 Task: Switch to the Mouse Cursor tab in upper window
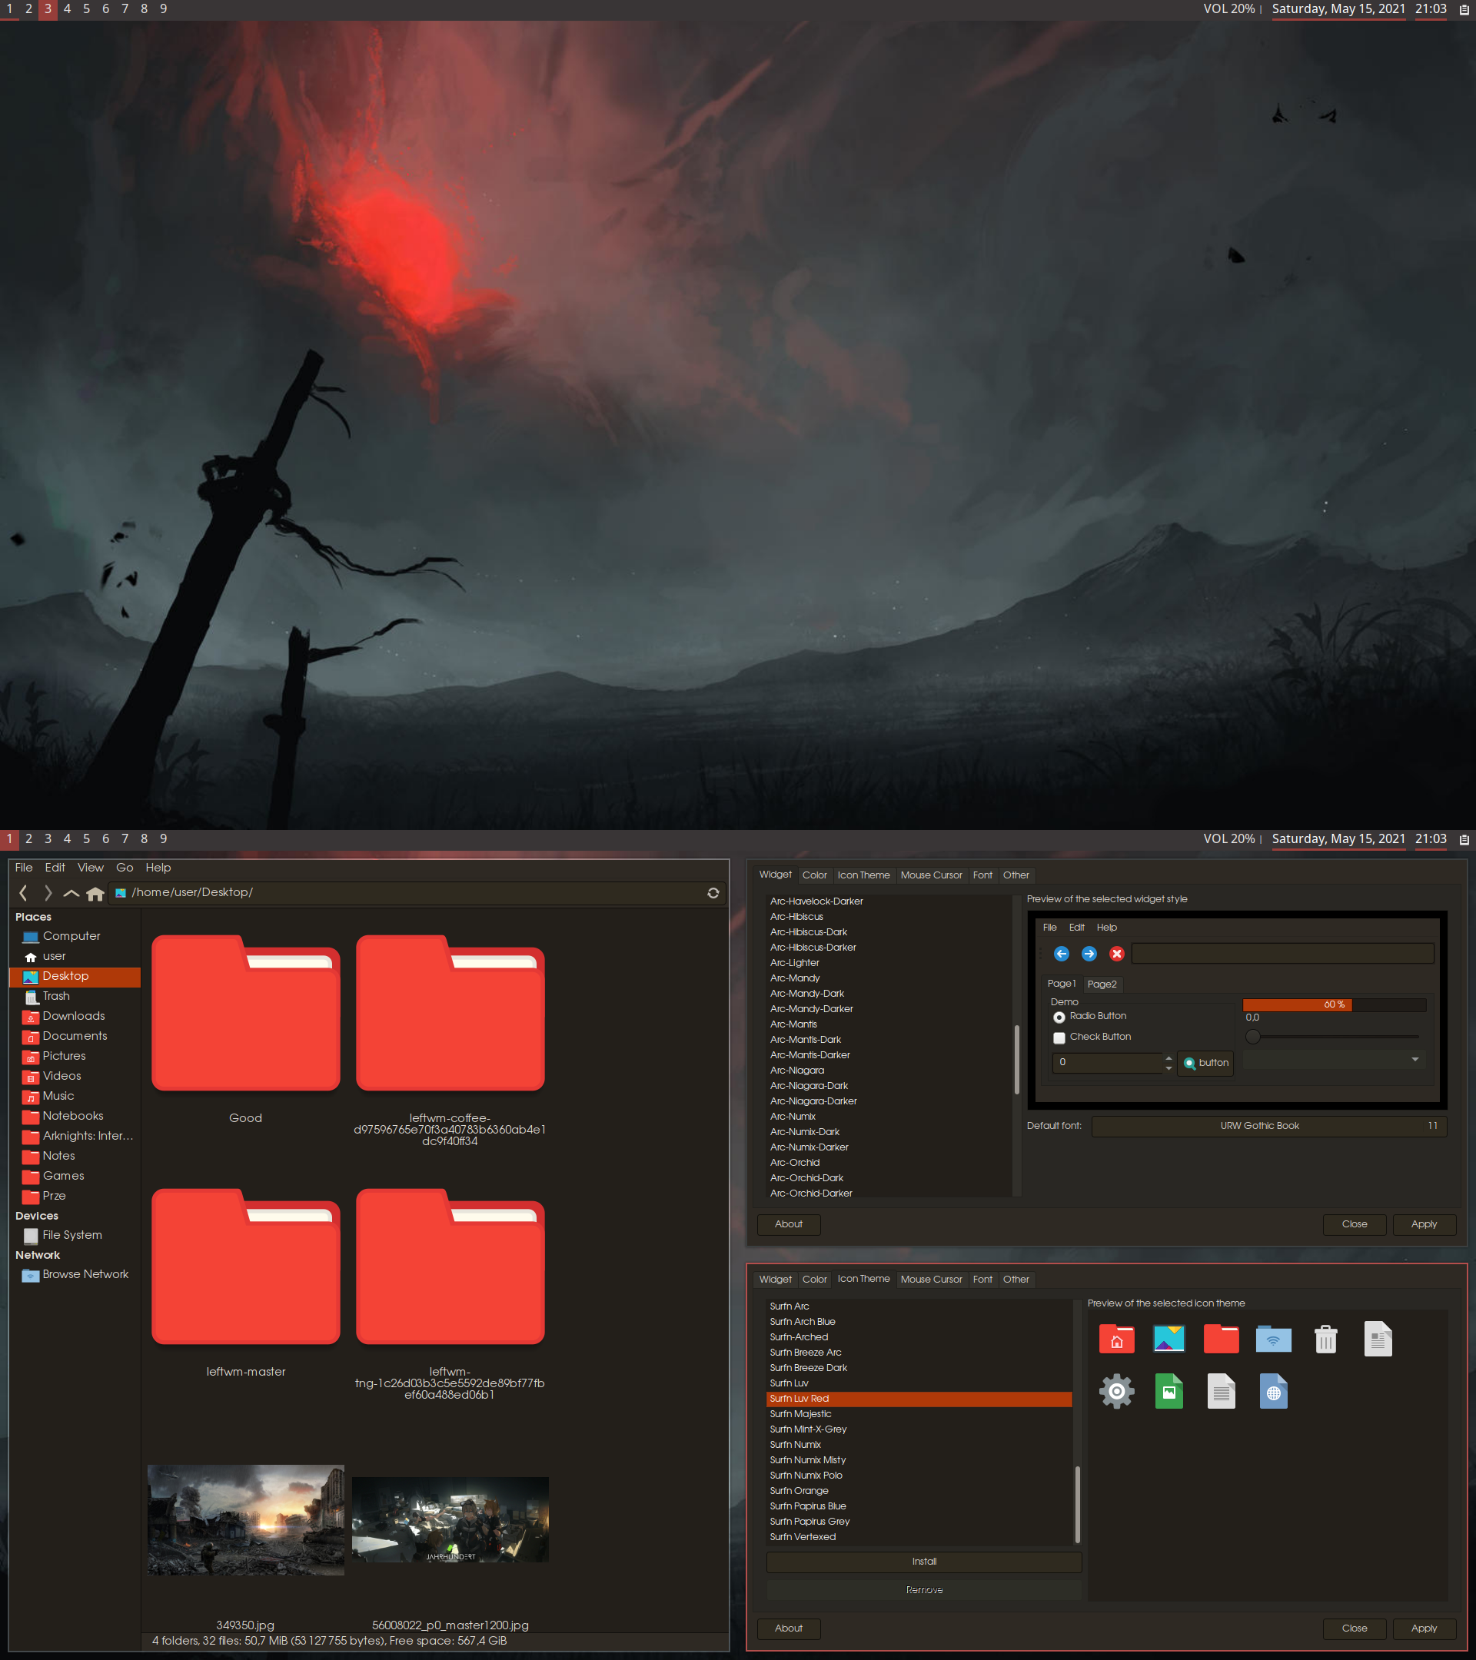(930, 875)
